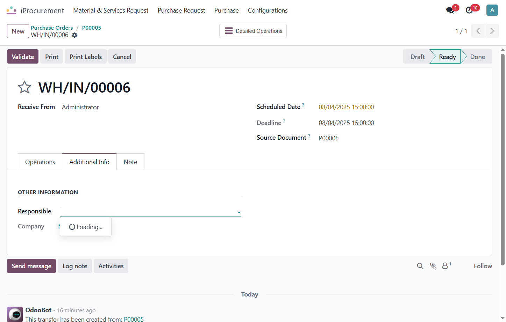Open attachments with the paperclip icon
The width and height of the screenshot is (506, 322).
433,266
